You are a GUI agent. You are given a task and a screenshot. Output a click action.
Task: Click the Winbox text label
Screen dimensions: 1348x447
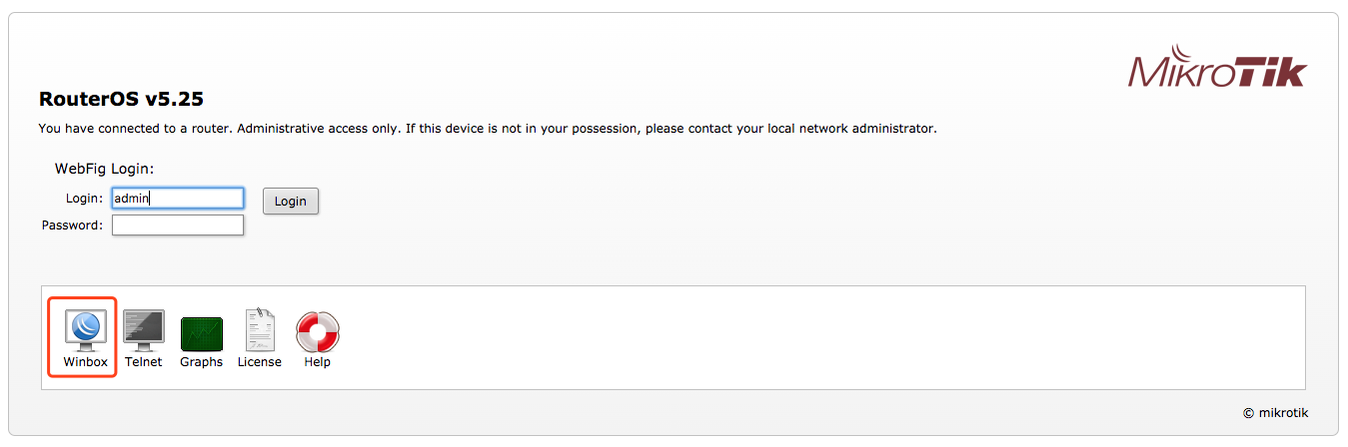click(x=85, y=362)
